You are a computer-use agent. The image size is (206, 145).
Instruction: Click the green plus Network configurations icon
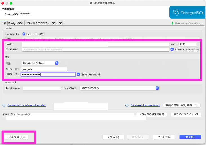(172, 23)
